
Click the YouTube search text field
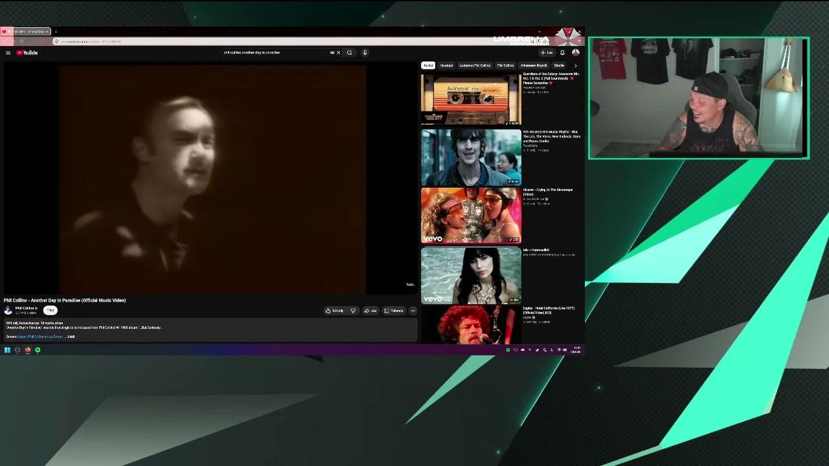275,52
